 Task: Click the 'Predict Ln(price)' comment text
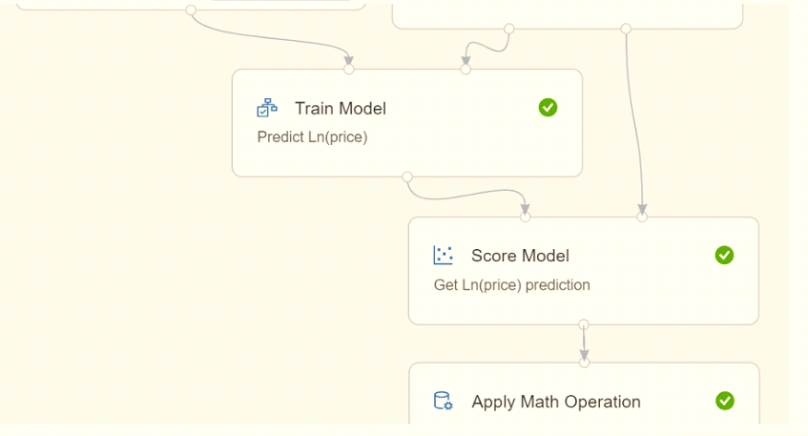pyautogui.click(x=312, y=137)
